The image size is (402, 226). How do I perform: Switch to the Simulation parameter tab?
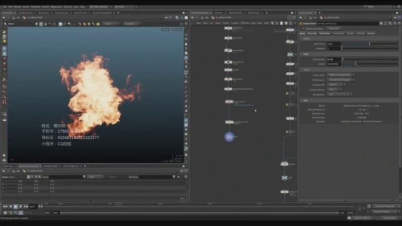pos(325,33)
